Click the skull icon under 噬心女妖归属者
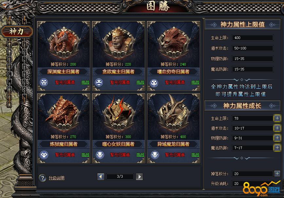Viewport: 284px width, 198px height. 100,155
